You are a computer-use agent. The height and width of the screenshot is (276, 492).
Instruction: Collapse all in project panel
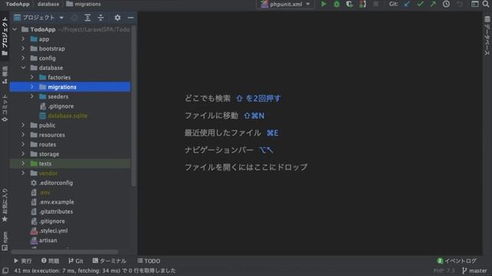[101, 18]
